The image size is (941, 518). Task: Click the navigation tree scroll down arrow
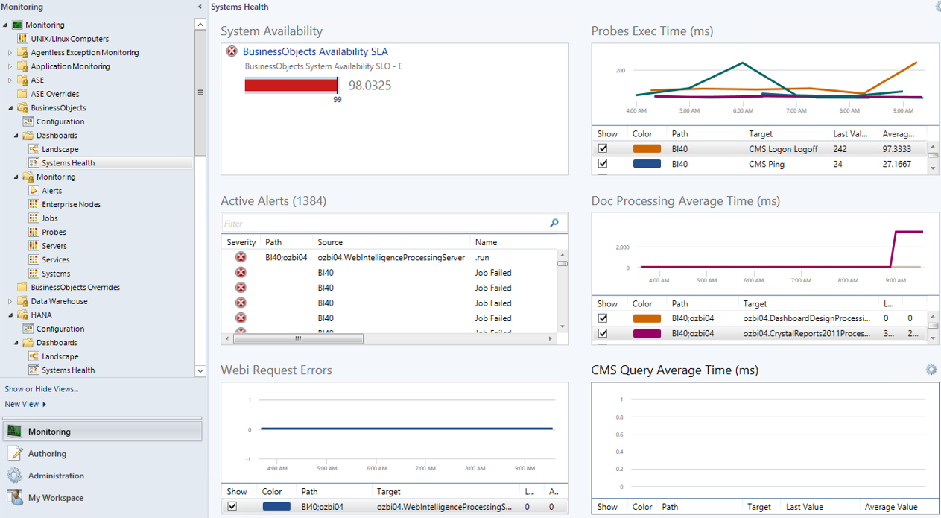click(x=200, y=370)
